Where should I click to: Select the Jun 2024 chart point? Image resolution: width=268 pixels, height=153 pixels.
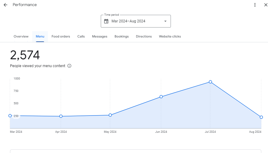(161, 97)
